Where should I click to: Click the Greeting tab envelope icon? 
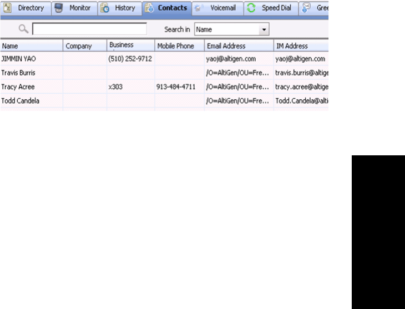coord(306,8)
